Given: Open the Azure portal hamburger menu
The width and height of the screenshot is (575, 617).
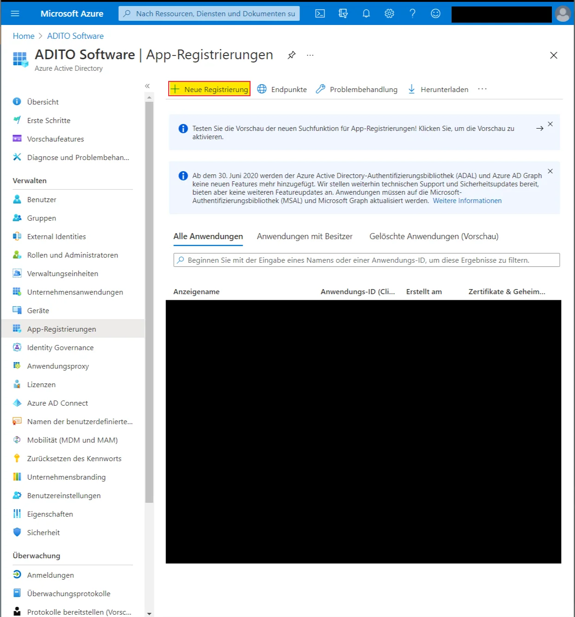Looking at the screenshot, I should coord(15,13).
